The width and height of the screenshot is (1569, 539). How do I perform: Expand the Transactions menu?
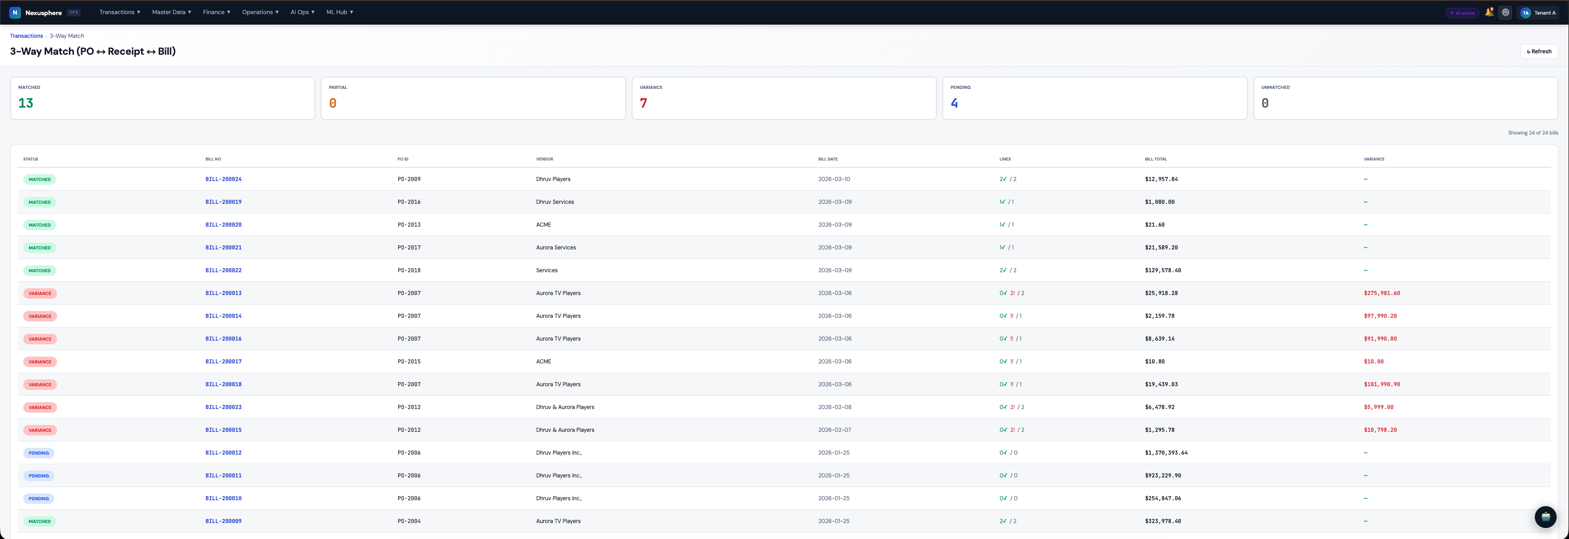119,12
